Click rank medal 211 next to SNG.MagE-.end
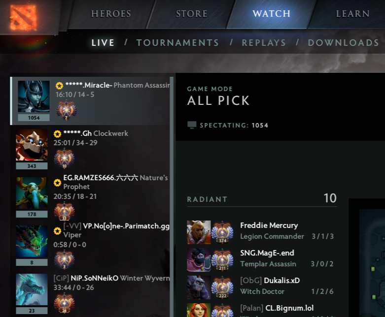This screenshot has height=317, width=385. click(222, 260)
